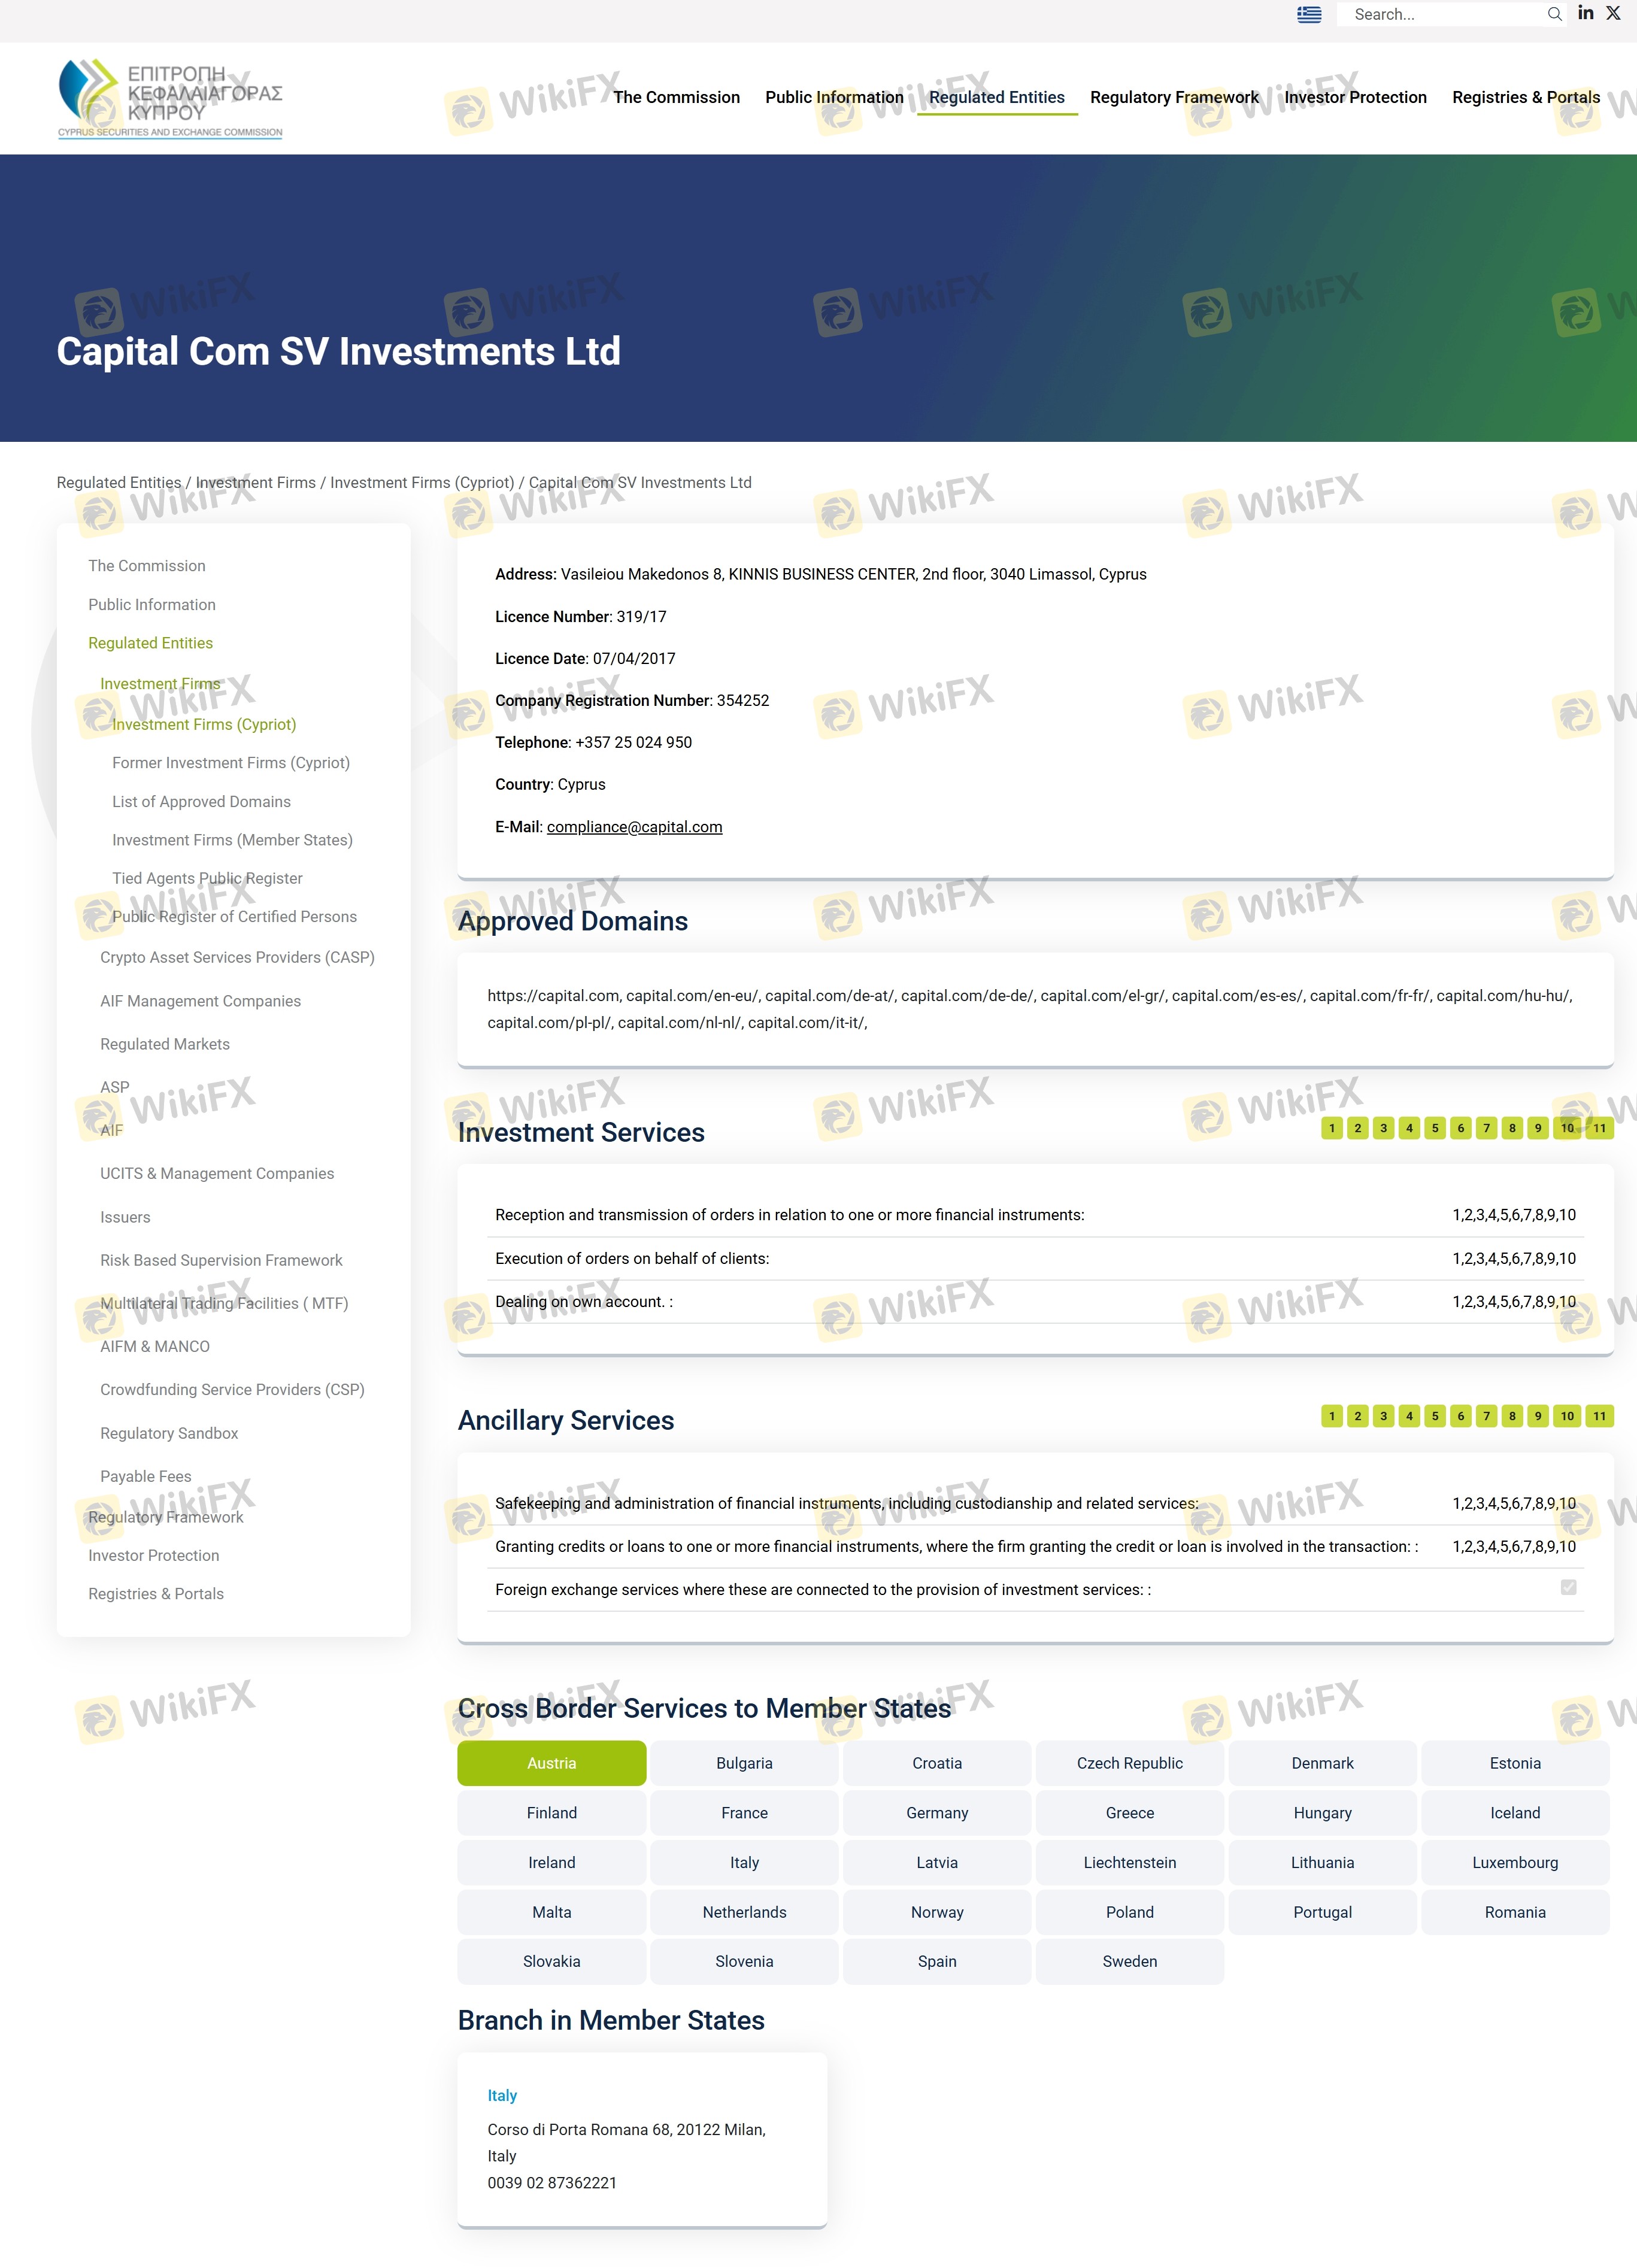Select the France member state tab
Viewport: 1637px width, 2268px height.
pos(744,1813)
